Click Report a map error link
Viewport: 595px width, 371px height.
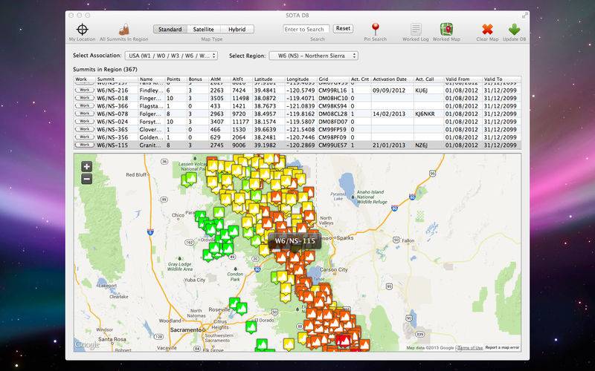coord(501,347)
